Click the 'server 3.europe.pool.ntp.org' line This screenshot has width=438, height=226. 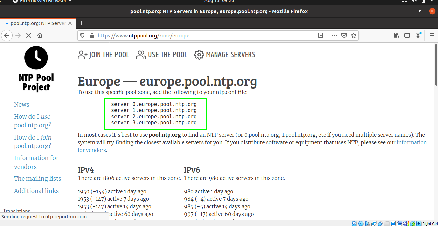[154, 123]
